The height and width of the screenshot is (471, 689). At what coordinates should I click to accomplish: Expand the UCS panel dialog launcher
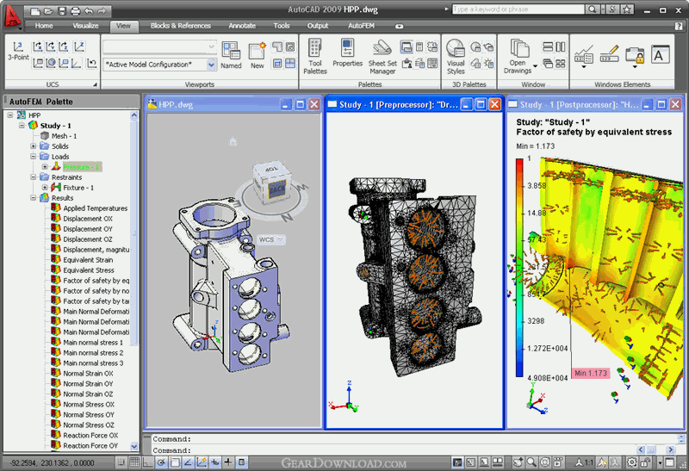(95, 84)
